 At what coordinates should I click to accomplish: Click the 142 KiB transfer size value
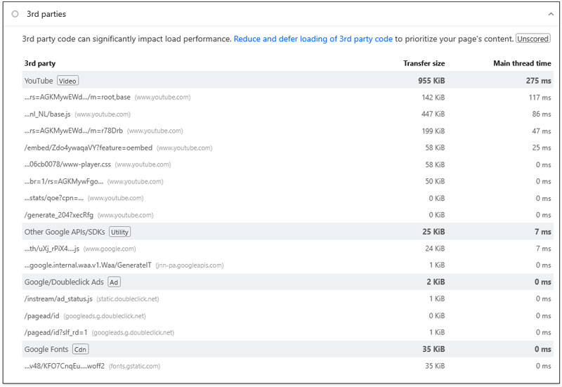point(433,97)
